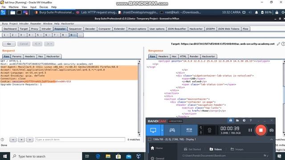Click the Bandicam webcam overlay icon
The image size is (285, 160).
(209, 130)
